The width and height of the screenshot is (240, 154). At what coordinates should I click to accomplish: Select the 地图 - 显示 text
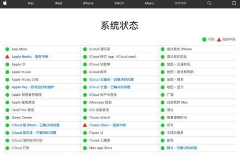coord(175,87)
